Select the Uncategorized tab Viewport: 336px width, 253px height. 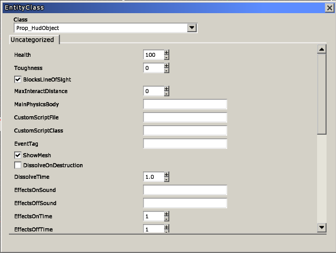click(33, 39)
